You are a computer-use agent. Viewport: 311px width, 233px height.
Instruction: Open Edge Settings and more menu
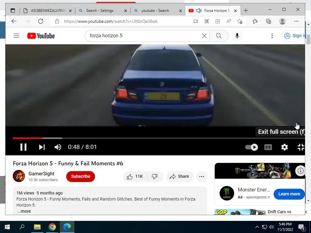296,21
